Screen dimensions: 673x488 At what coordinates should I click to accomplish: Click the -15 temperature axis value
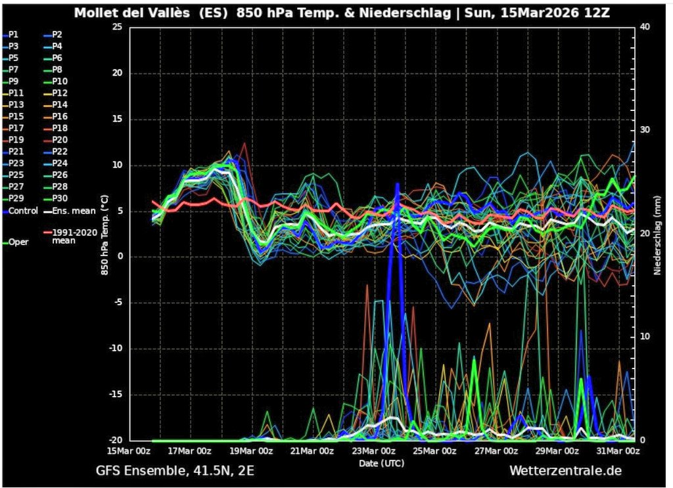[x=116, y=395]
